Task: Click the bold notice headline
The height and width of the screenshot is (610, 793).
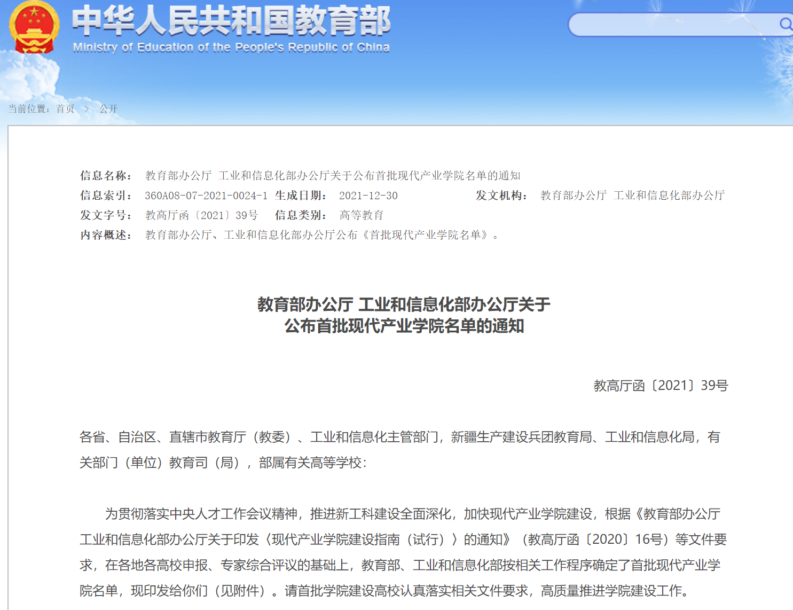Action: click(x=404, y=315)
